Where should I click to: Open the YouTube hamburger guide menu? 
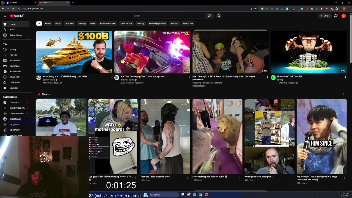point(5,16)
